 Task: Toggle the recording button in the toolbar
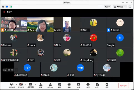[69, 84]
